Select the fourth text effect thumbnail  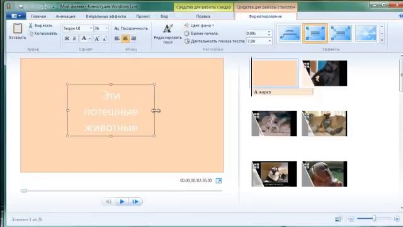pyautogui.click(x=366, y=33)
